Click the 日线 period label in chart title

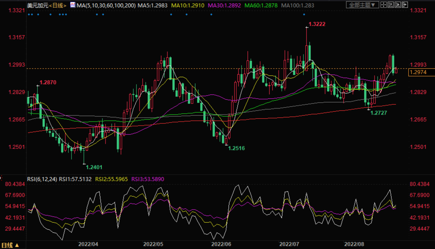tap(57, 5)
